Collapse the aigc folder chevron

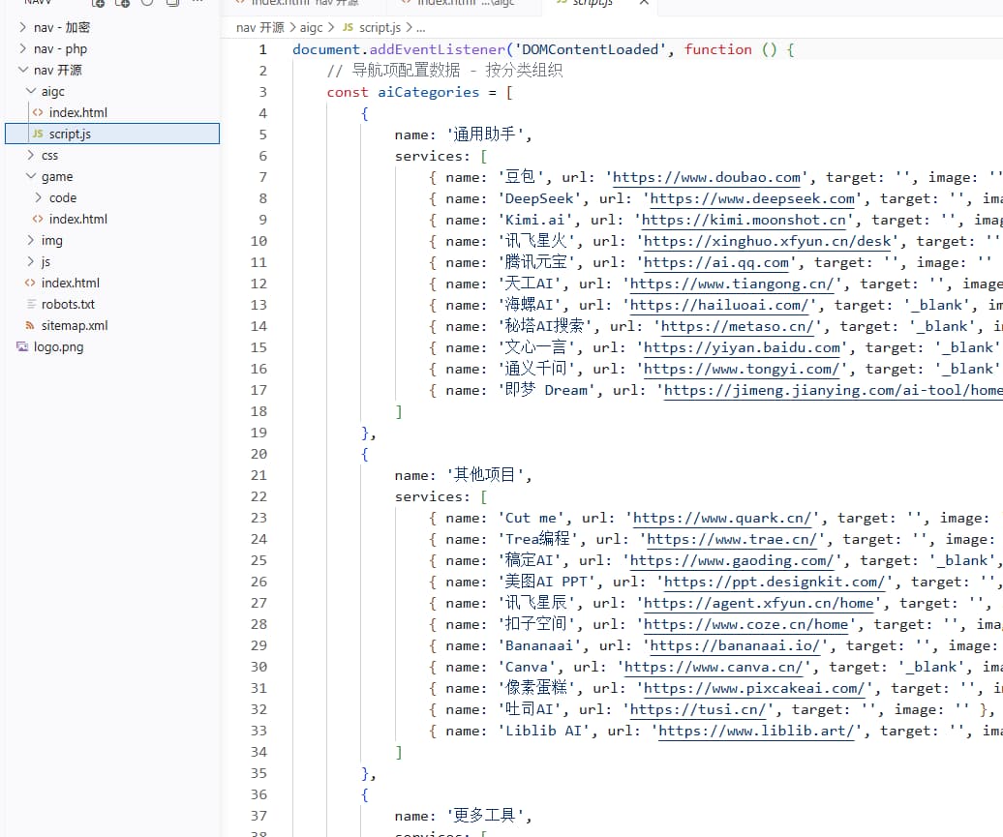coord(31,91)
